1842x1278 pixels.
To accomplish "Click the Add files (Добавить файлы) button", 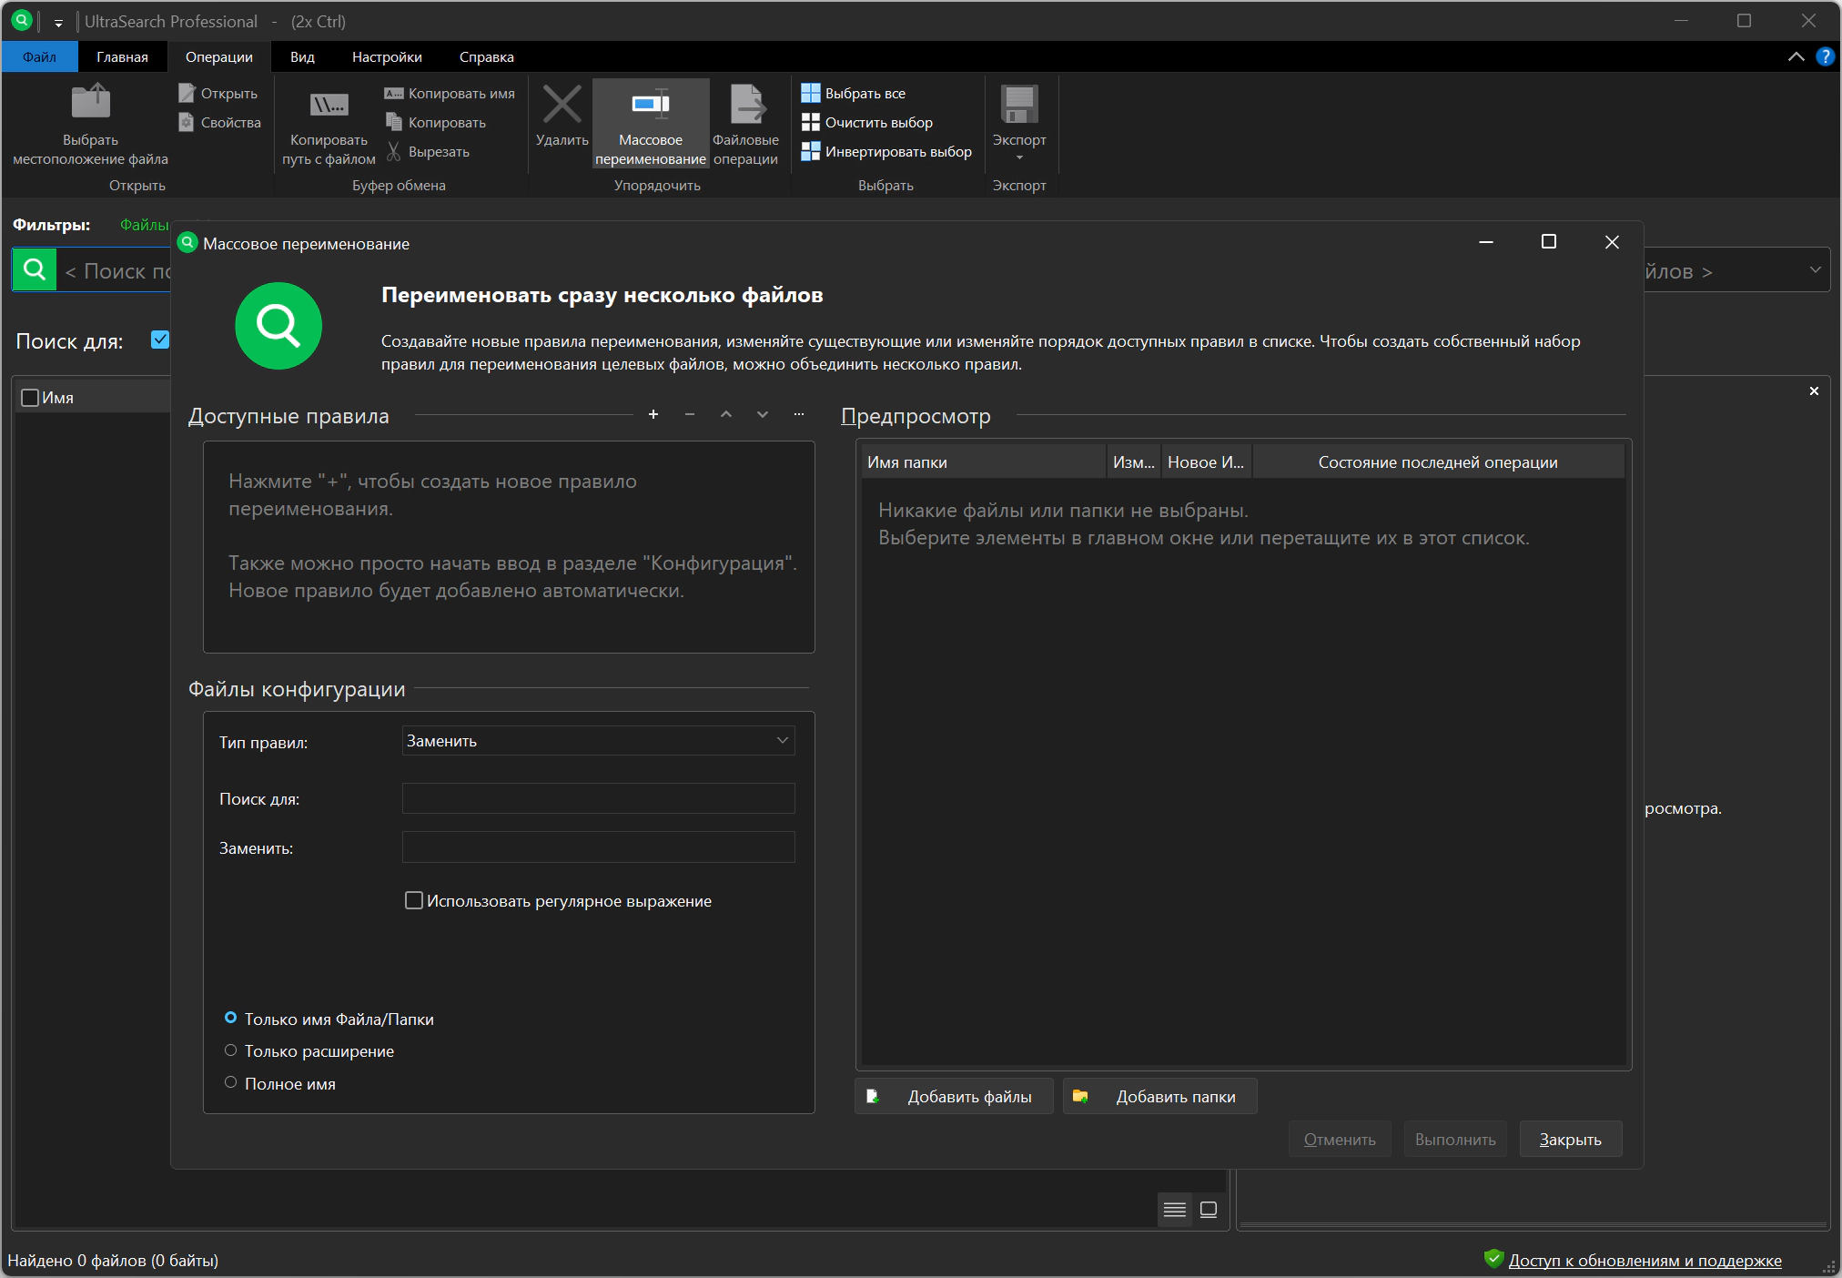I will click(953, 1097).
